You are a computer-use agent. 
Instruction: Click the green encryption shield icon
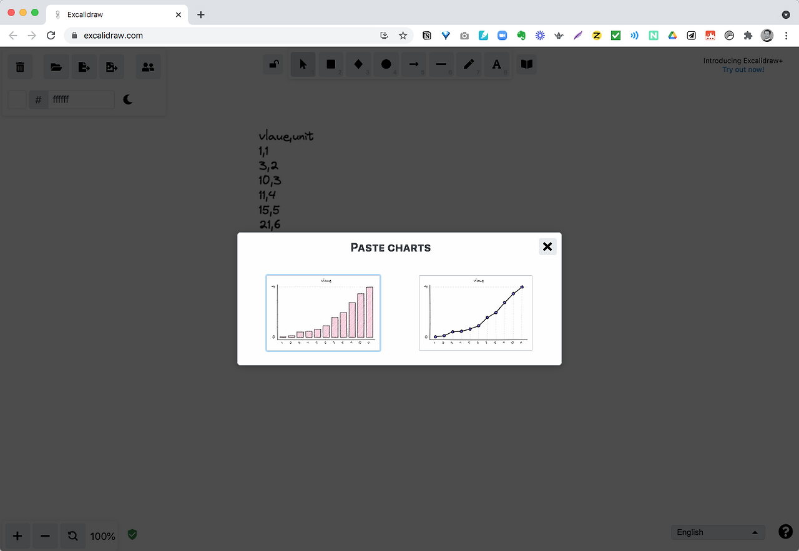pyautogui.click(x=132, y=535)
